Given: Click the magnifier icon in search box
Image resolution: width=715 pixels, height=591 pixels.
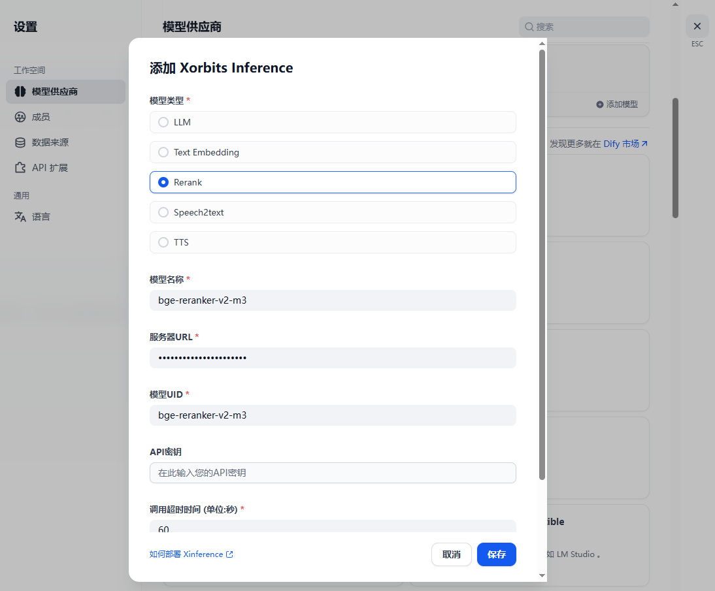Looking at the screenshot, I should pyautogui.click(x=529, y=27).
